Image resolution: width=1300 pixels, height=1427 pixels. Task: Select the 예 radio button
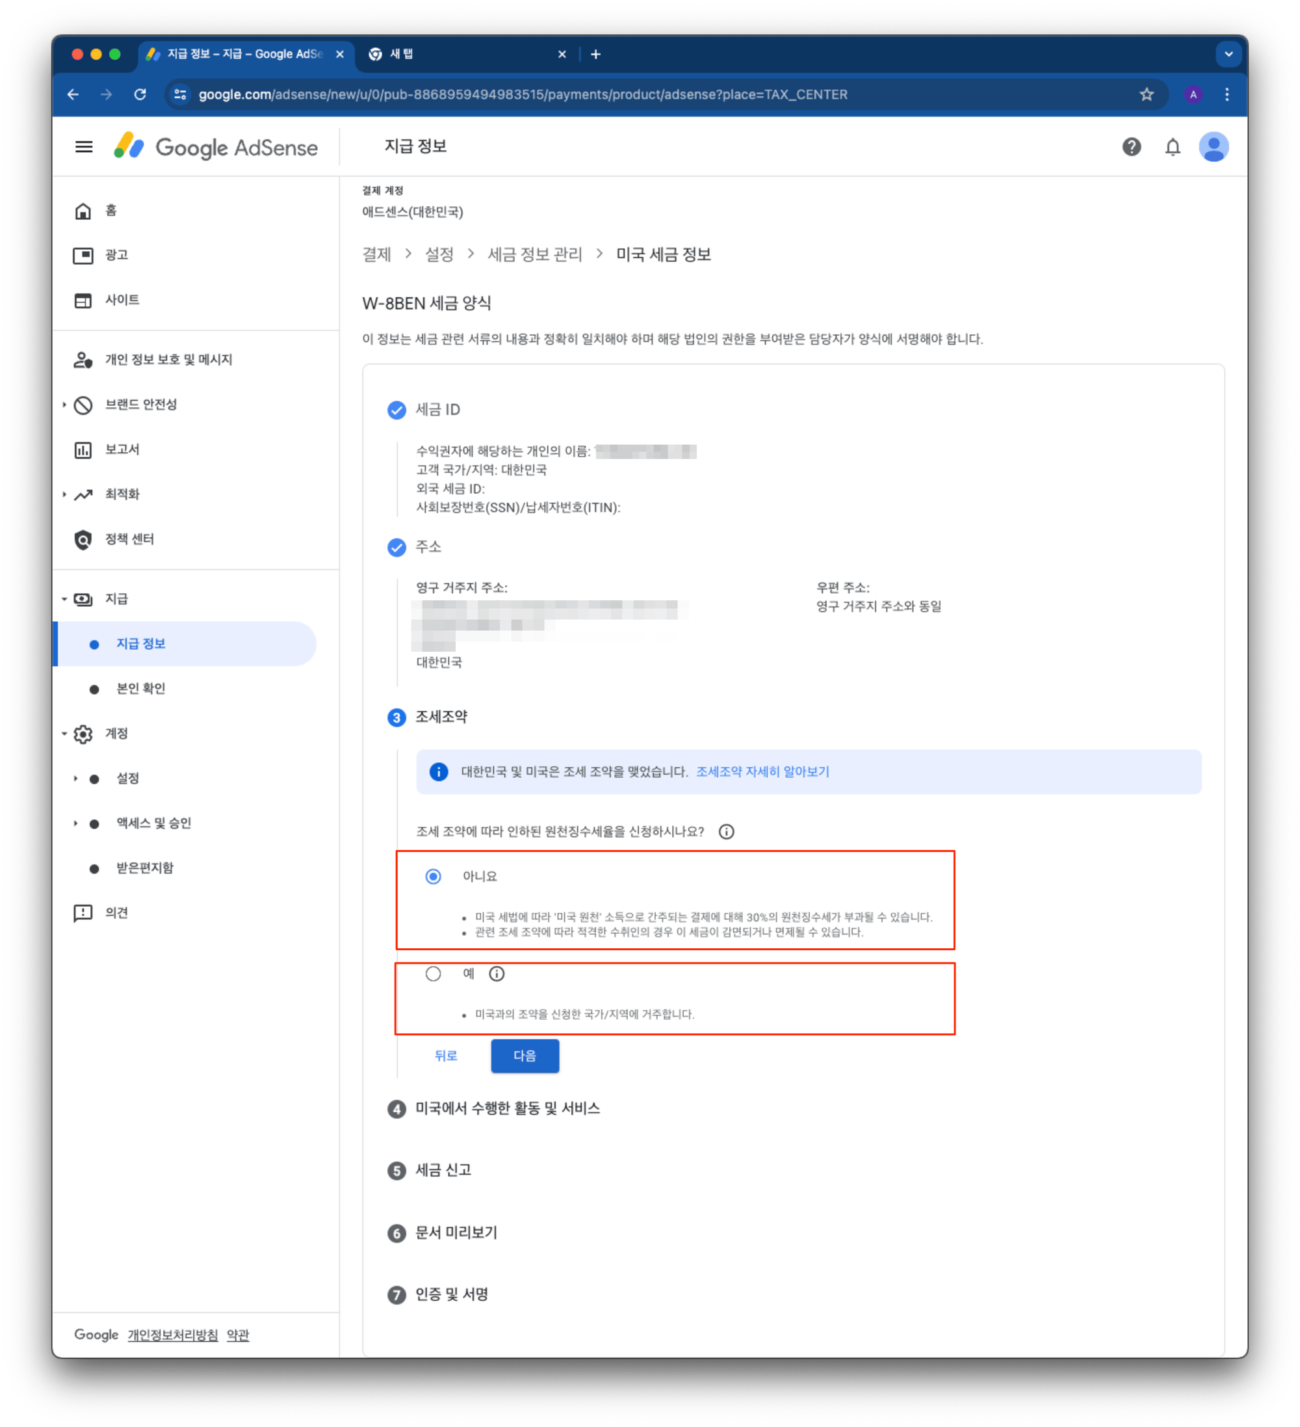click(433, 973)
